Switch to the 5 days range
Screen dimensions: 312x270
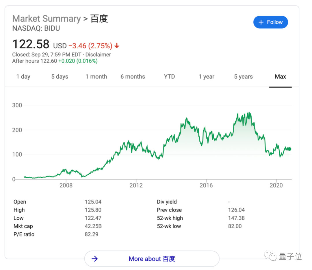point(60,77)
